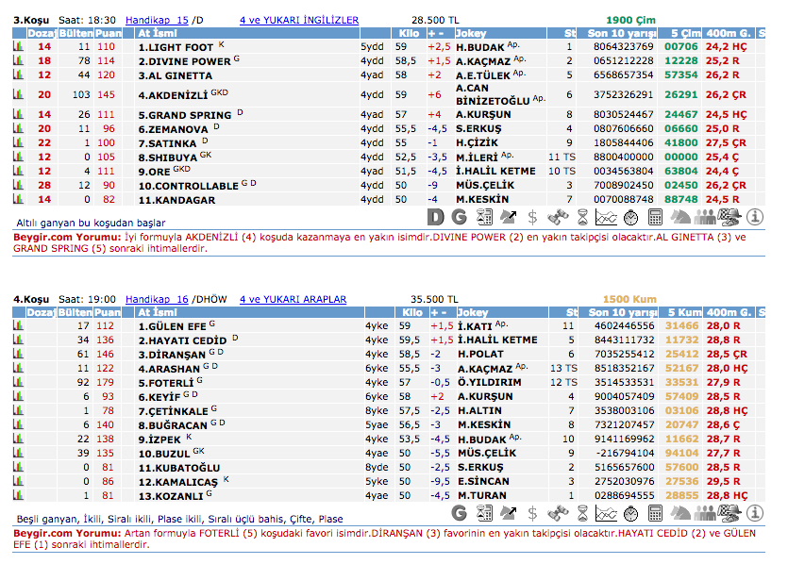This screenshot has width=788, height=564.
Task: Sort race 3 by Puan column header
Action: (107, 33)
